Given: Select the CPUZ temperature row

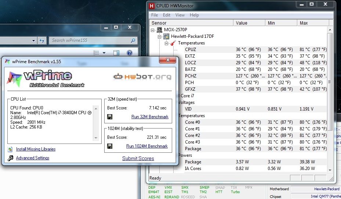Looking at the screenshot, I should [x=255, y=50].
